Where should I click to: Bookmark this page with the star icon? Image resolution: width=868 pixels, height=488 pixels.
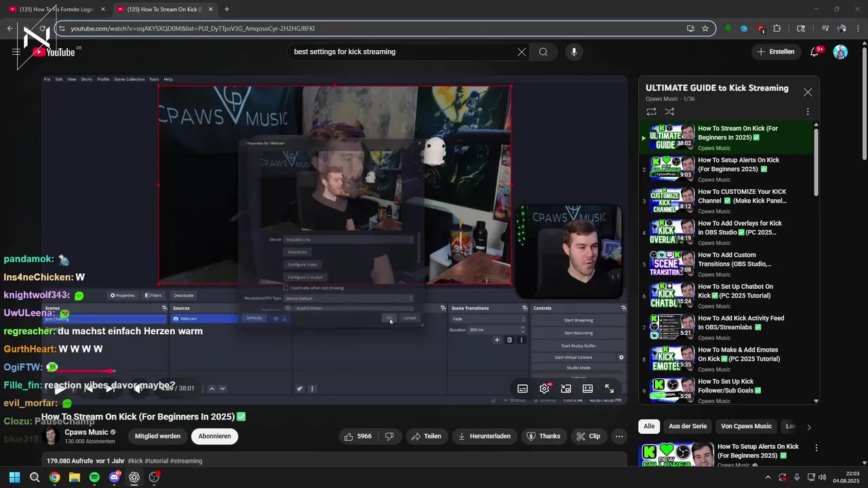pos(705,28)
